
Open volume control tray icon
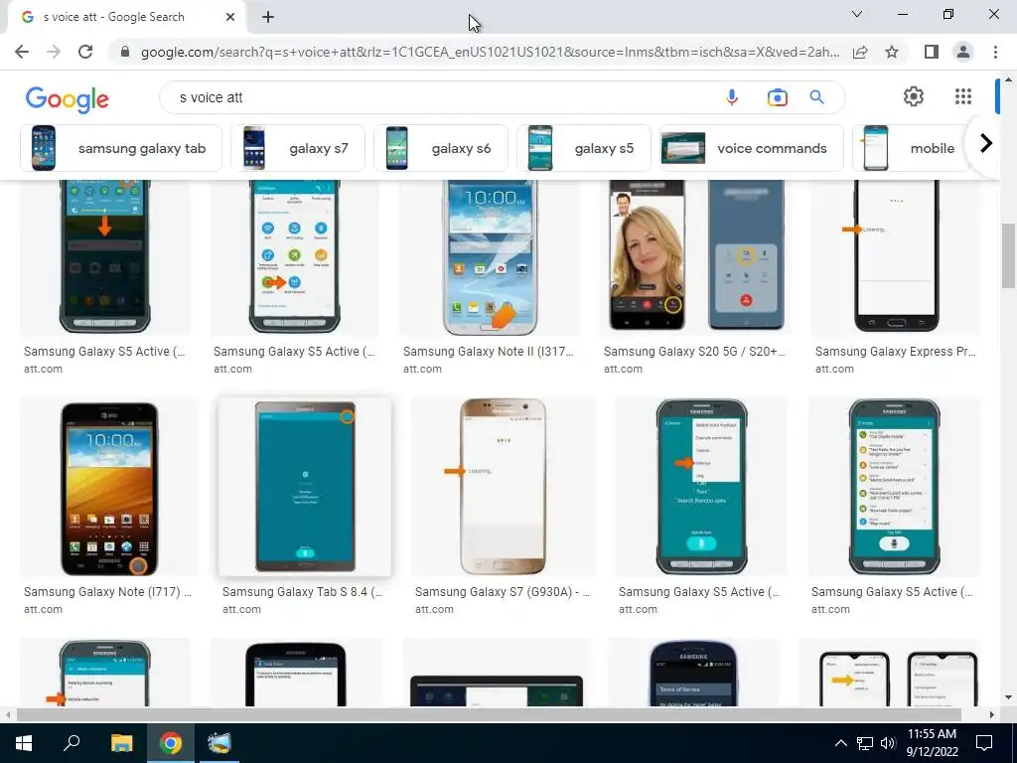coord(888,743)
